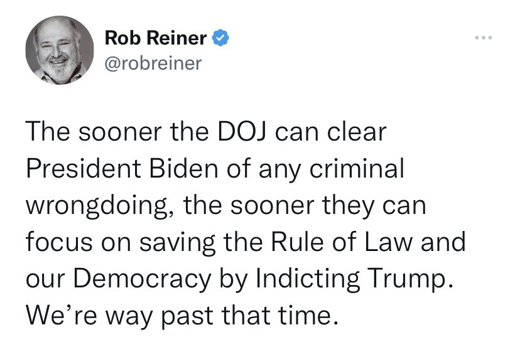
Task: Select the tweet body text
Action: click(246, 223)
